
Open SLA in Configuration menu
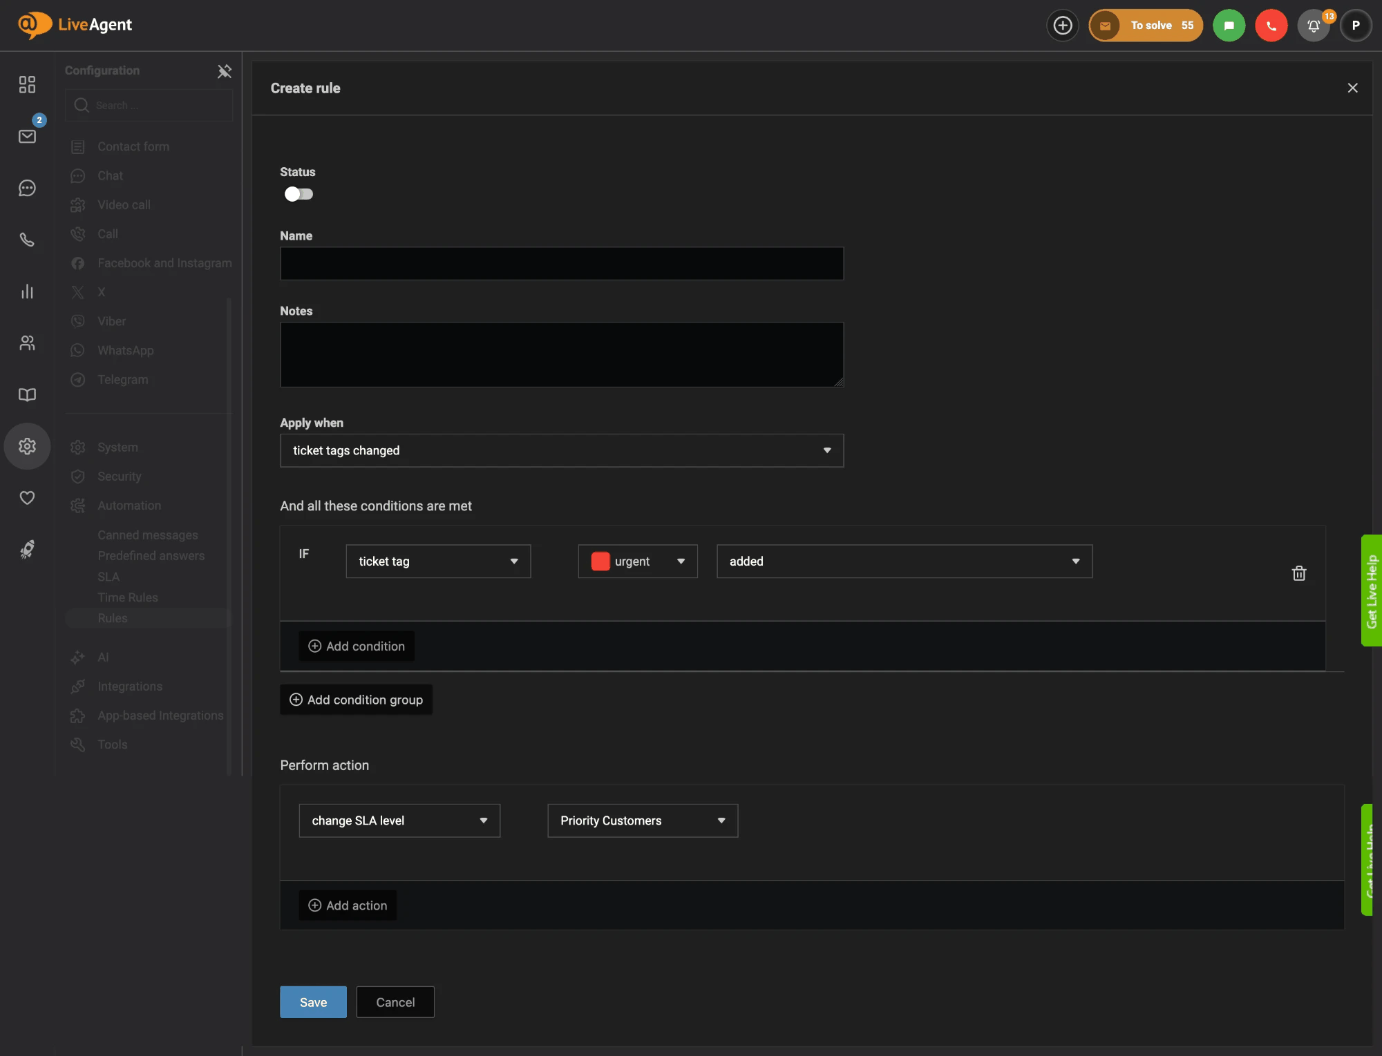tap(108, 577)
